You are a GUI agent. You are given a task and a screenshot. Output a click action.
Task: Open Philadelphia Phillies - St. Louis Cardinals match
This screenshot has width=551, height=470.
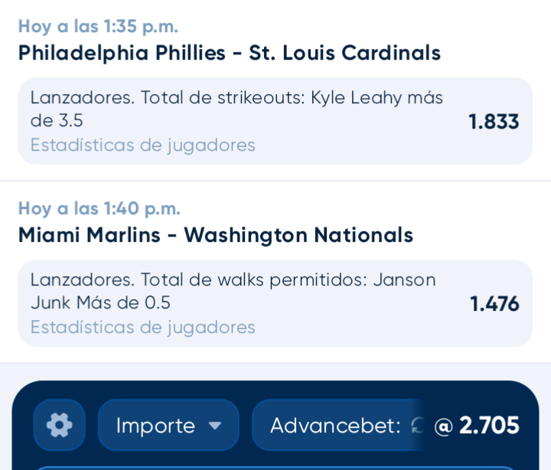pos(230,53)
